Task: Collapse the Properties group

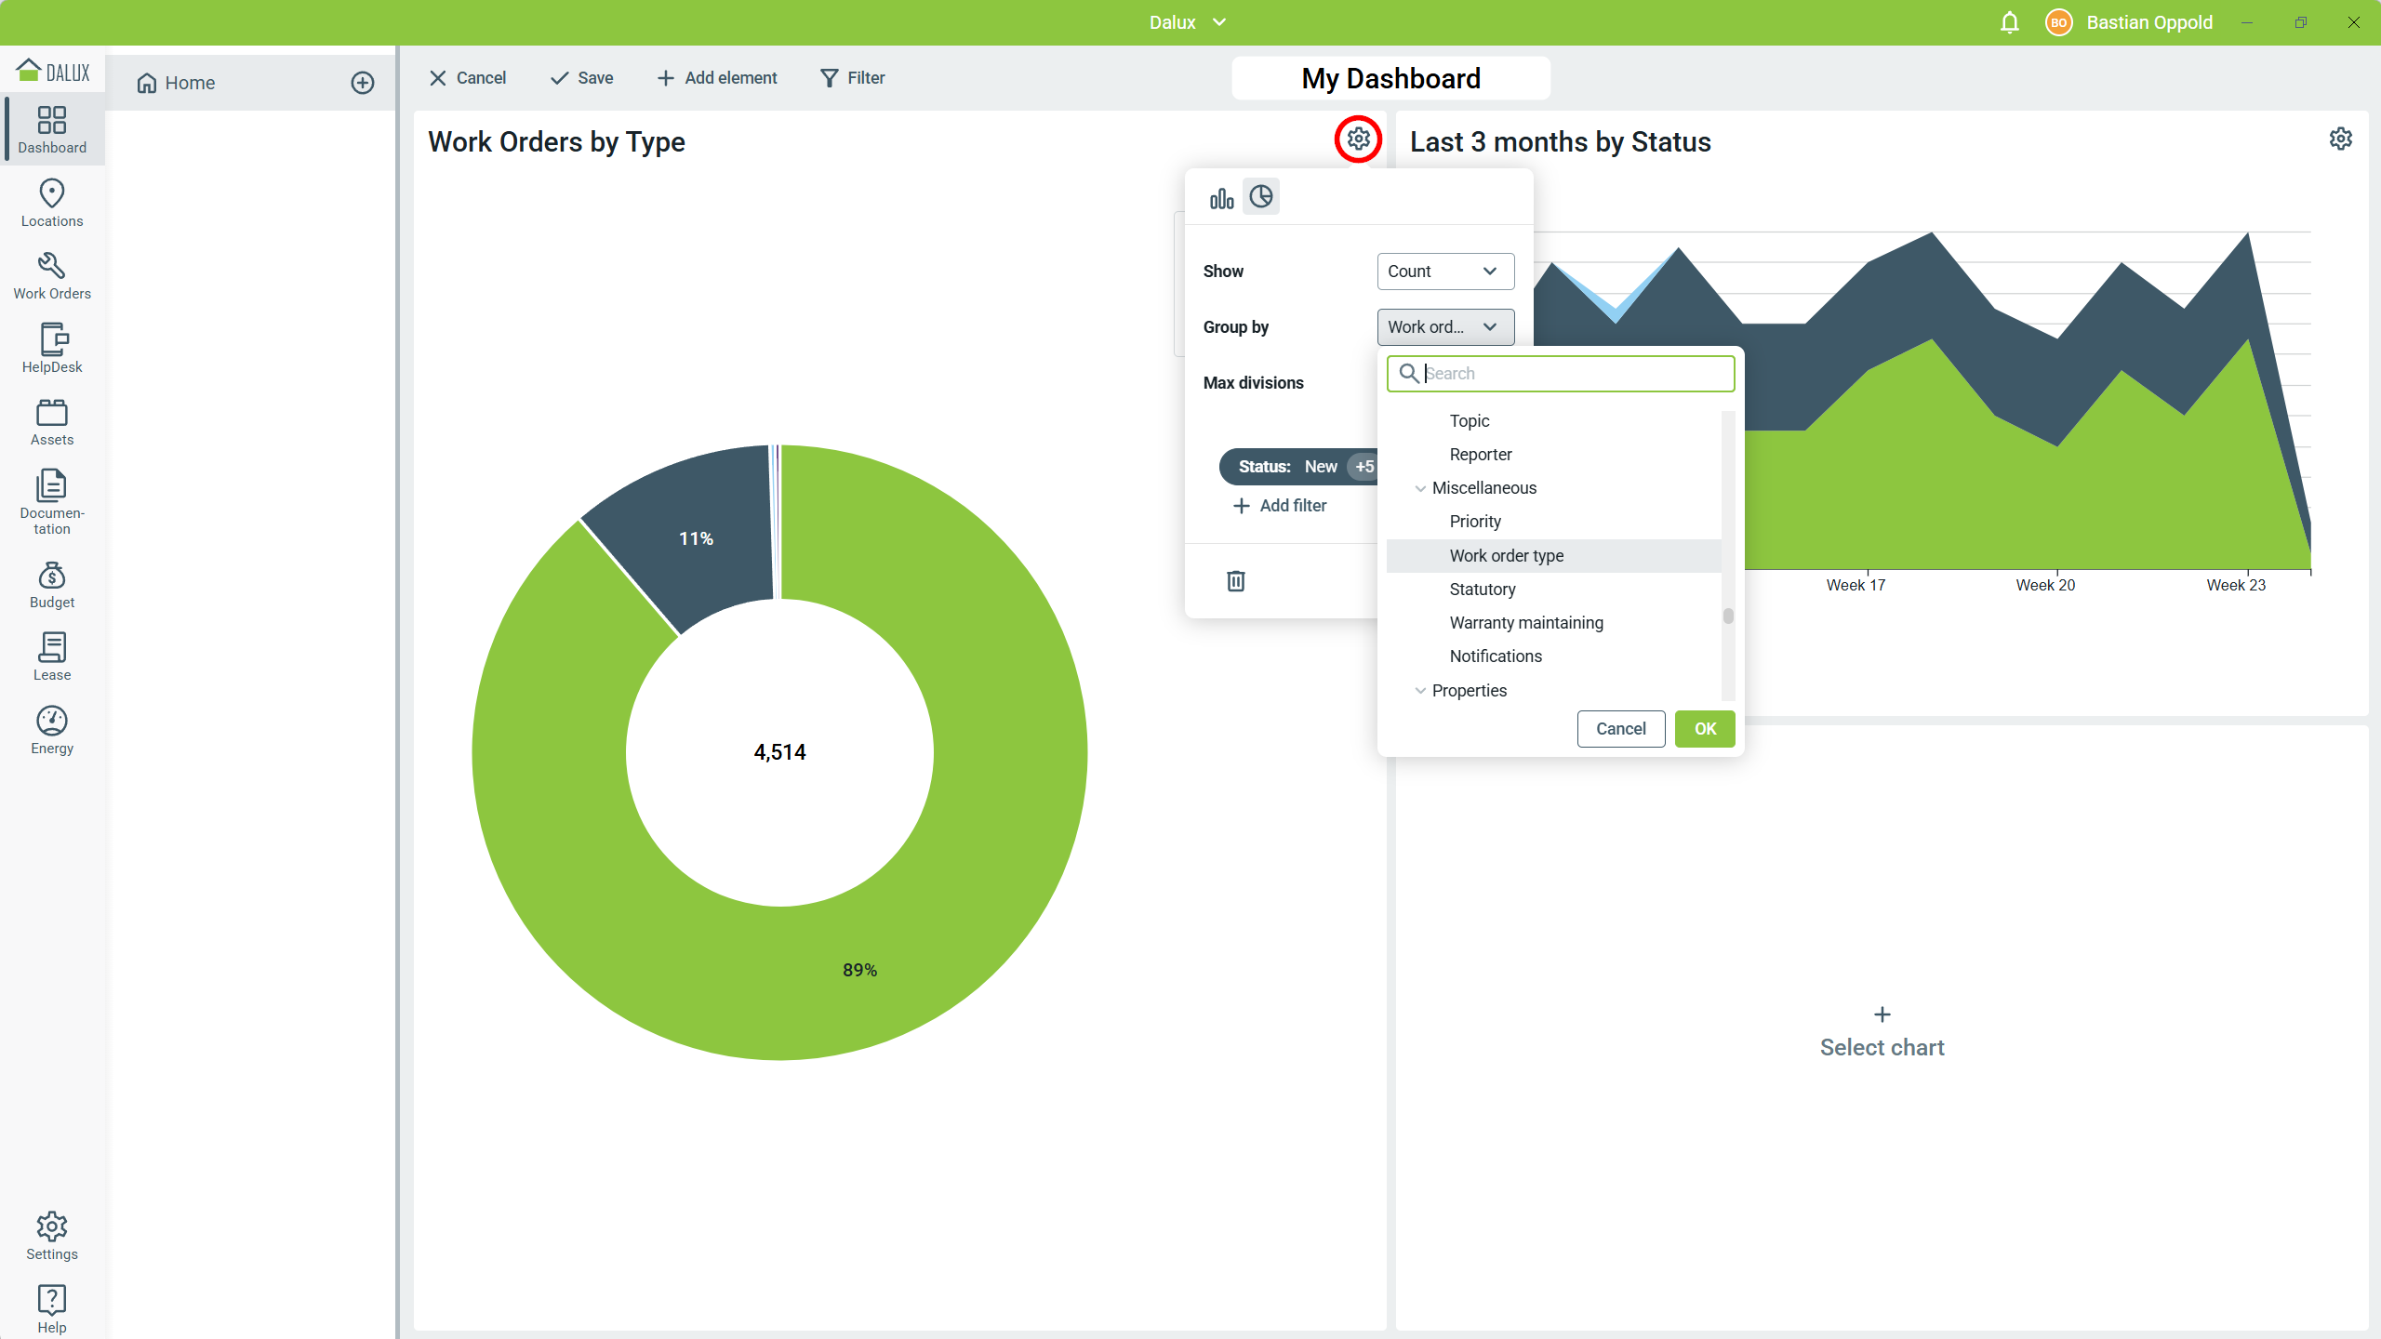Action: click(x=1420, y=691)
